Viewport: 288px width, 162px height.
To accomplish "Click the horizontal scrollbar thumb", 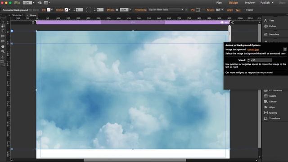I will click(135, 160).
